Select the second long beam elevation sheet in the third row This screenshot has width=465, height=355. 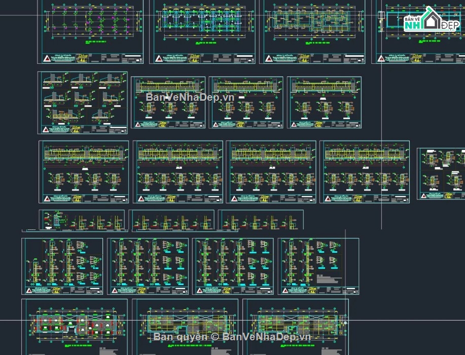[x=178, y=172]
